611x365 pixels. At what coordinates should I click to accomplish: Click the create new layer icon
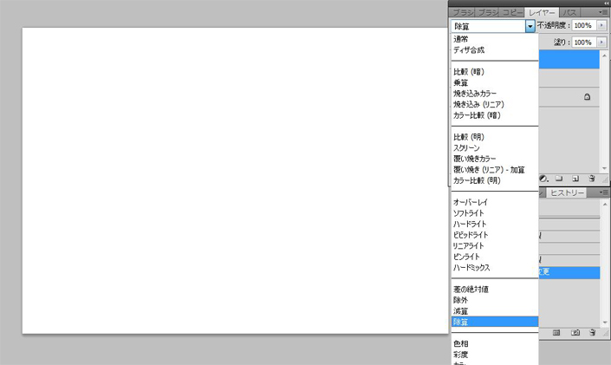[575, 179]
